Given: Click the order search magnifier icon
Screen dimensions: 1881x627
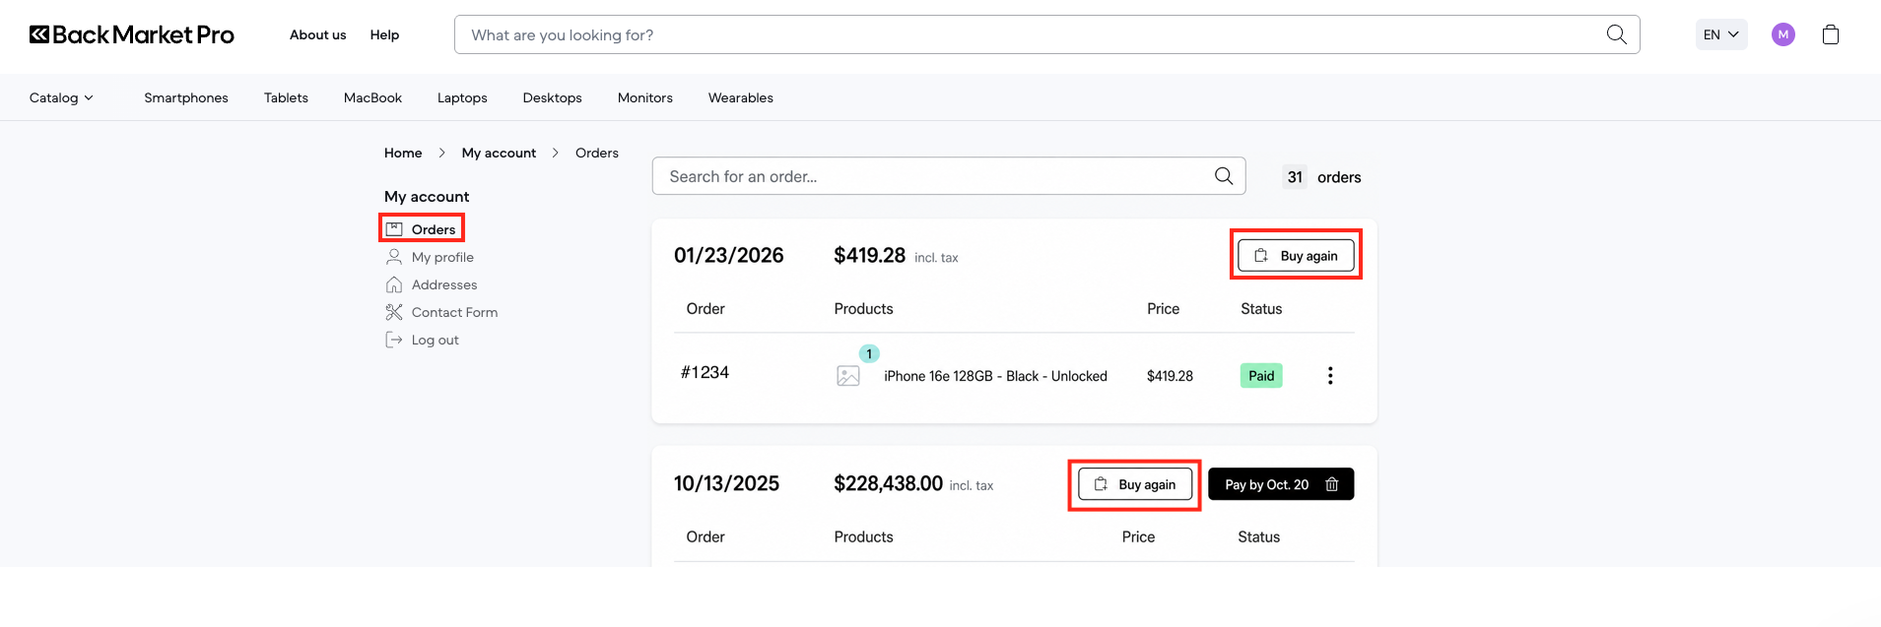Looking at the screenshot, I should pos(1223,175).
